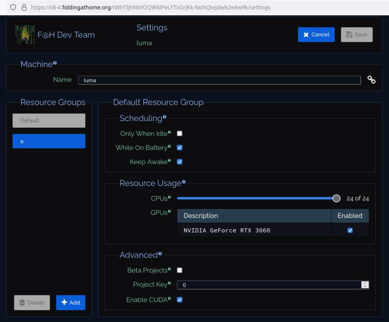Click the NVIDIA GeForce RTX 3060 row
Viewport: 389px width, 322px height.
pos(273,230)
